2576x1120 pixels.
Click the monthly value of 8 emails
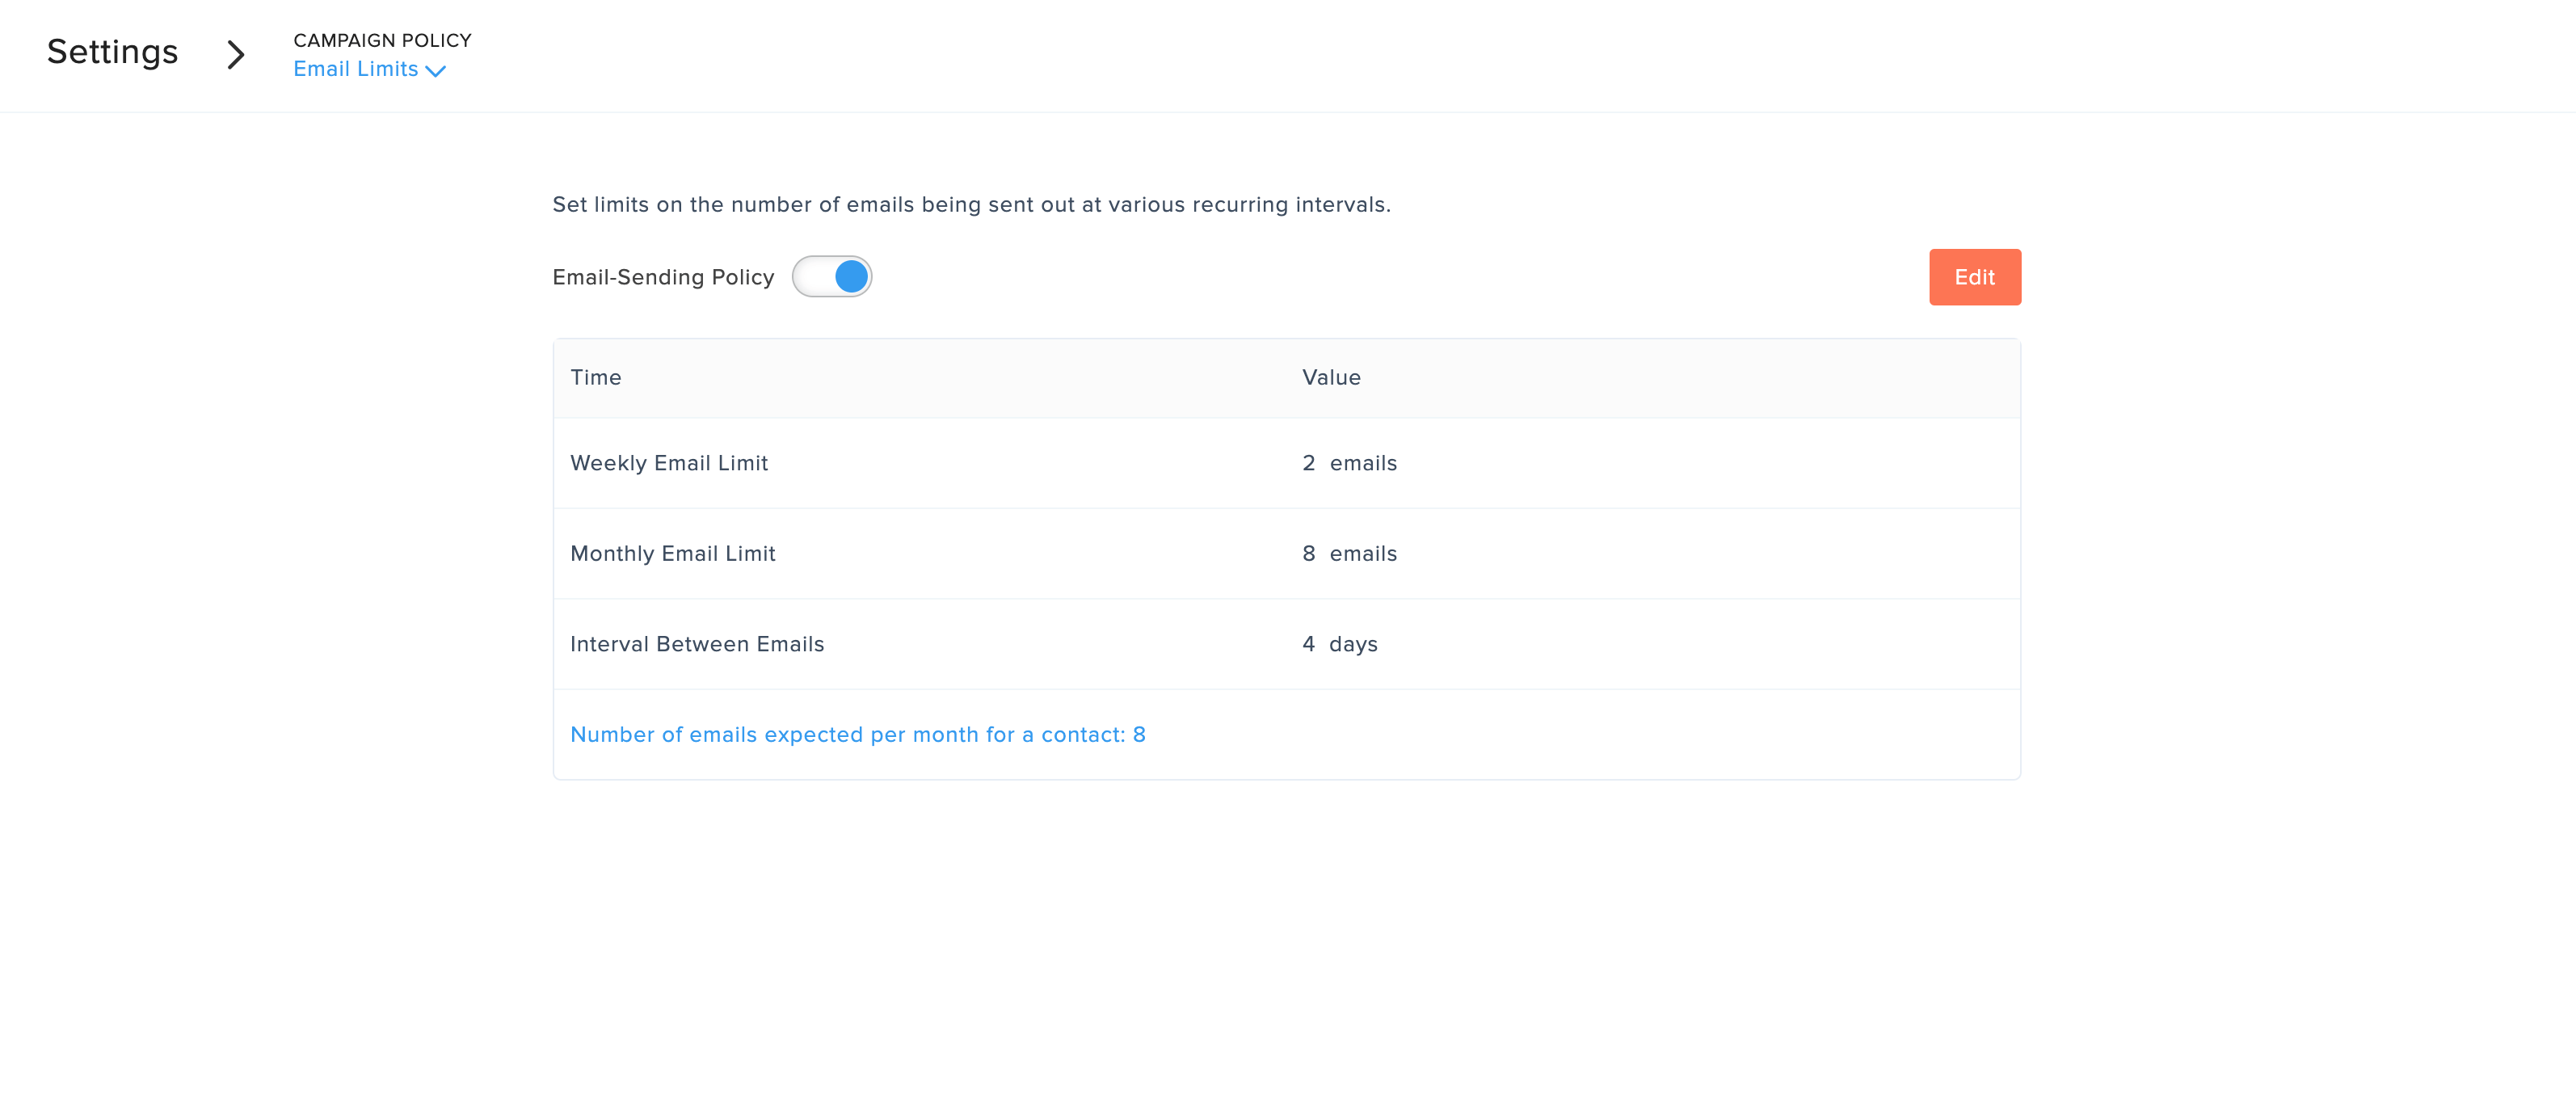click(x=1349, y=553)
